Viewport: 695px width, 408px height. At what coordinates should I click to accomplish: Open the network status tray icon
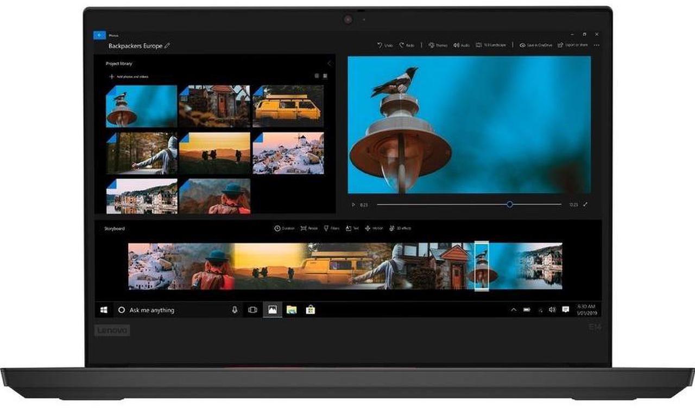540,310
